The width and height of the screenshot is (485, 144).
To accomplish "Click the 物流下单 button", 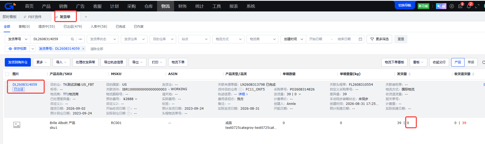I will (178, 62).
